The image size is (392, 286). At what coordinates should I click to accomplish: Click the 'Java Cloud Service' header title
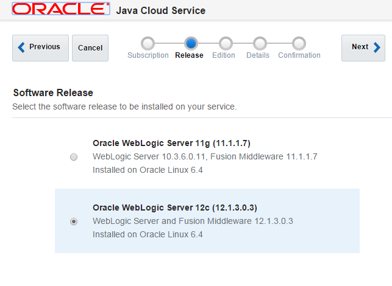pos(161,10)
